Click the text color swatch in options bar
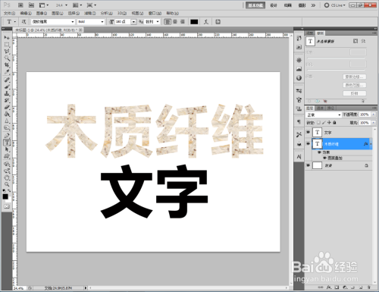Screen dimensions: 379x292 pos(194,22)
